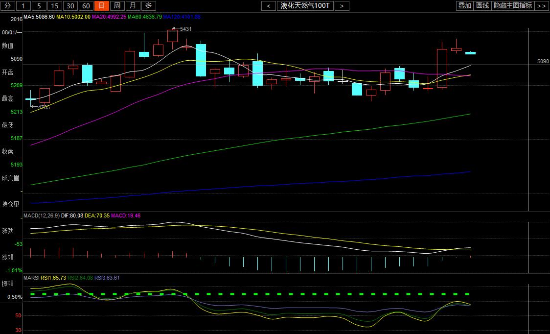
Task: Switch to the 分 (minute) timeframe tab
Action: 7,6
